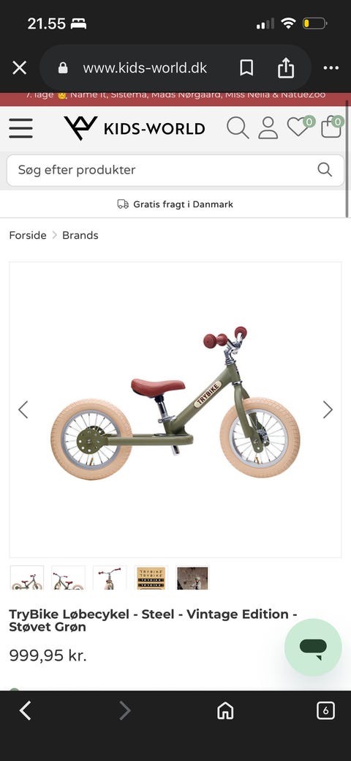Tap the magnifier icon in header

[238, 128]
